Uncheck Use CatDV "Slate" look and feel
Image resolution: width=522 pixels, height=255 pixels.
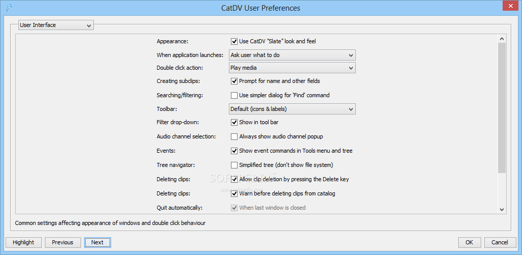[x=233, y=42]
